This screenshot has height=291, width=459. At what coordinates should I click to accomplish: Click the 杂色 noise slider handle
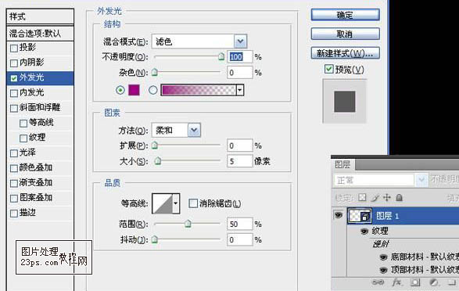(x=155, y=72)
